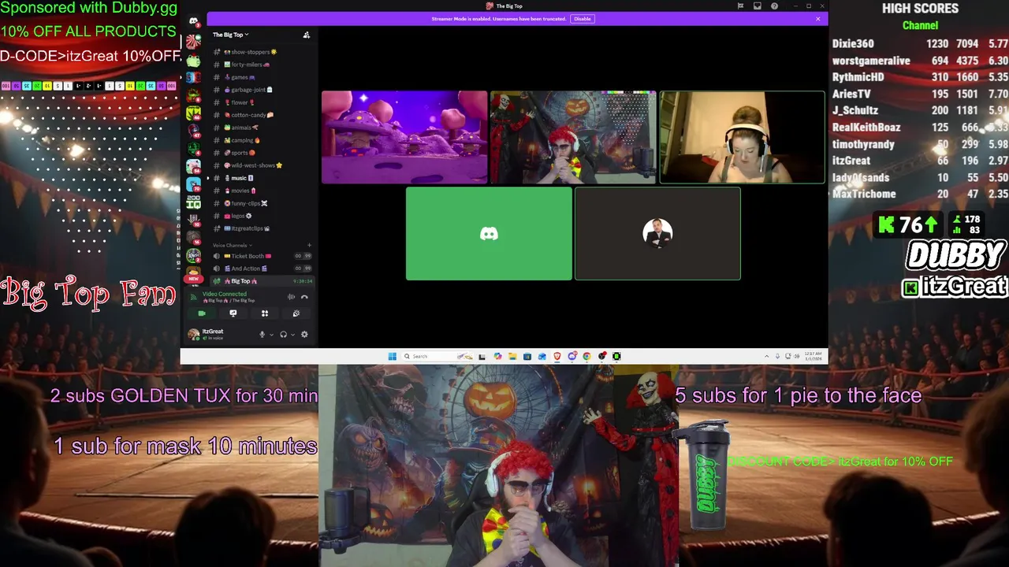Open noise suppression waveform icon
The width and height of the screenshot is (1009, 567).
pos(291,297)
